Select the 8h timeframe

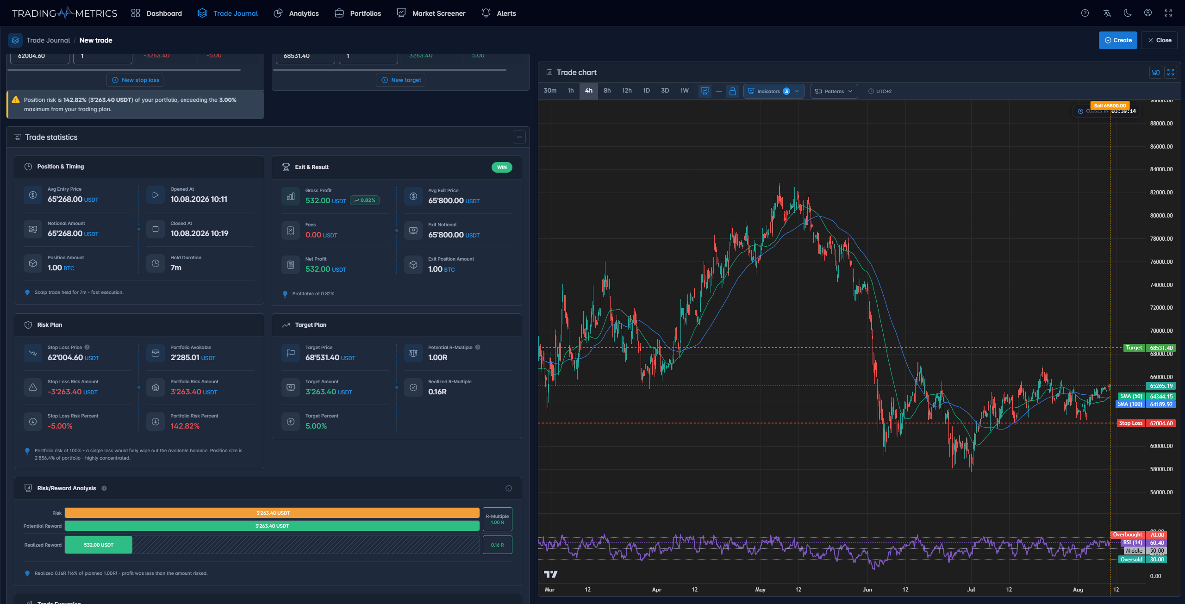(607, 91)
